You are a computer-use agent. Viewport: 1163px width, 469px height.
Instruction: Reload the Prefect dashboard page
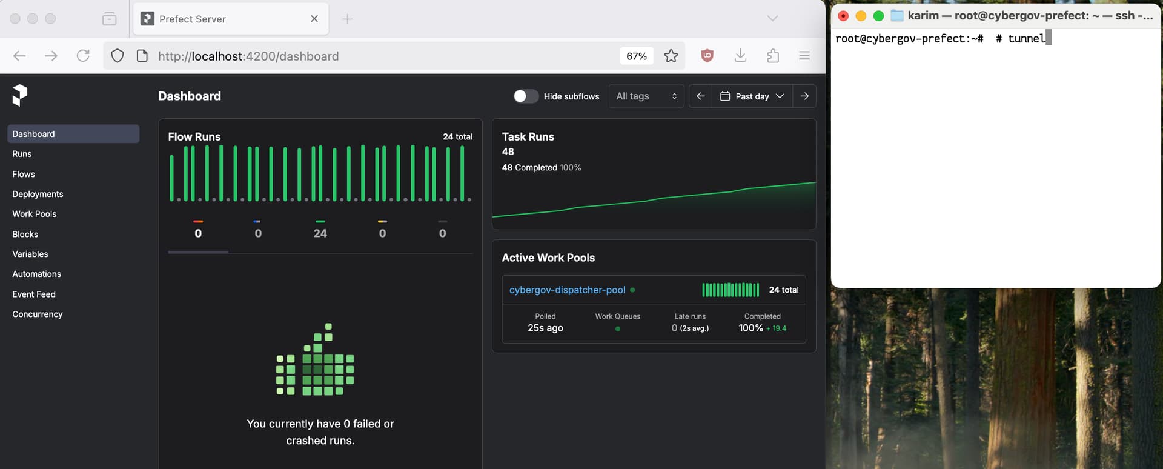pos(83,56)
